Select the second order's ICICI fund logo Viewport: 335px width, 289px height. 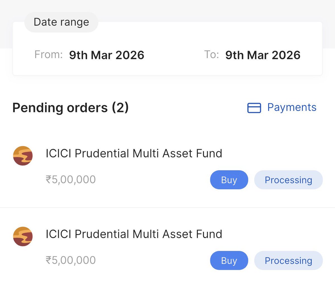(x=23, y=237)
